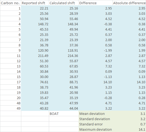This screenshot has height=132, width=146.
Task: Click calculated shift cell 214.36
Action: (x=64, y=56)
